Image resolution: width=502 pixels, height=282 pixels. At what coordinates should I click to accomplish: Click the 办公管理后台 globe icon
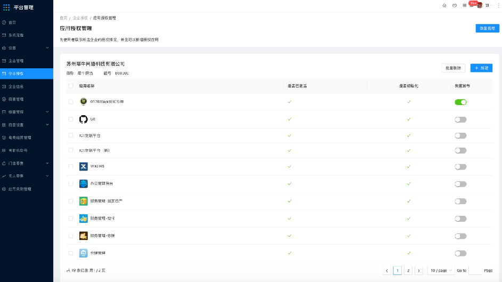pyautogui.click(x=83, y=184)
